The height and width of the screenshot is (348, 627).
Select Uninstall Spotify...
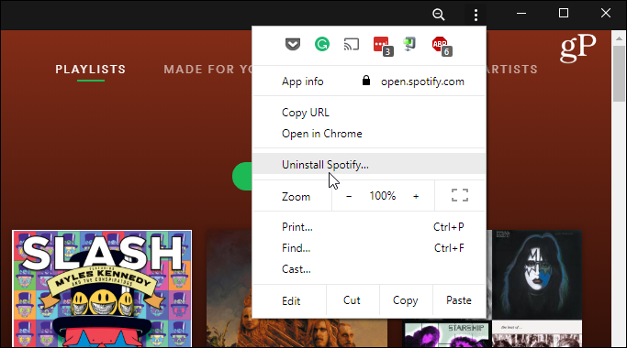(x=369, y=164)
